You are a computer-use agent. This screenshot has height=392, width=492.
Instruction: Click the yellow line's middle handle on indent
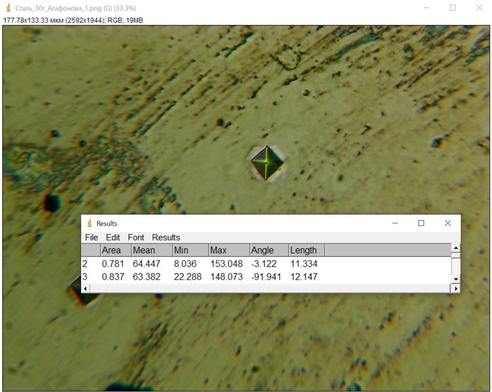(266, 163)
